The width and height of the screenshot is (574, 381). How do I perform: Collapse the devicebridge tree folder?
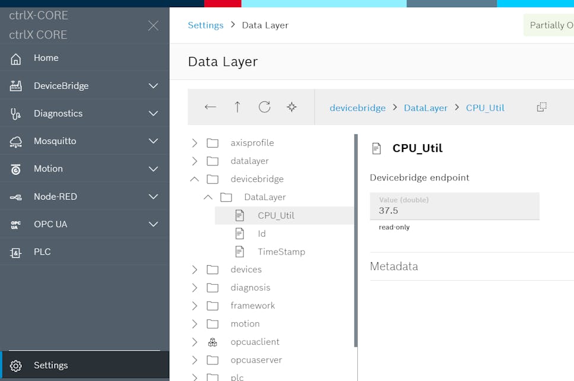[x=194, y=179]
